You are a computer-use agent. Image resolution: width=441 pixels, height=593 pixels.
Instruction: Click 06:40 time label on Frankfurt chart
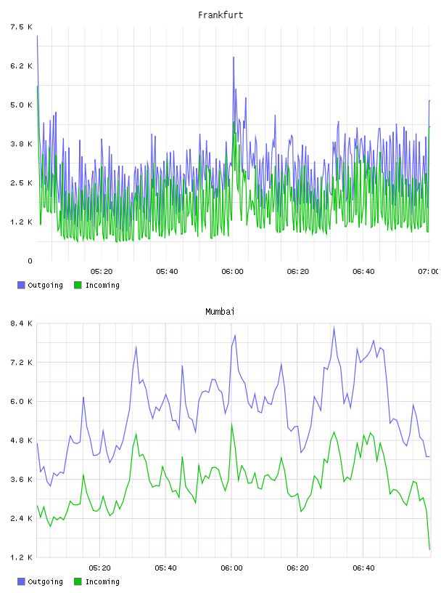[x=363, y=272]
